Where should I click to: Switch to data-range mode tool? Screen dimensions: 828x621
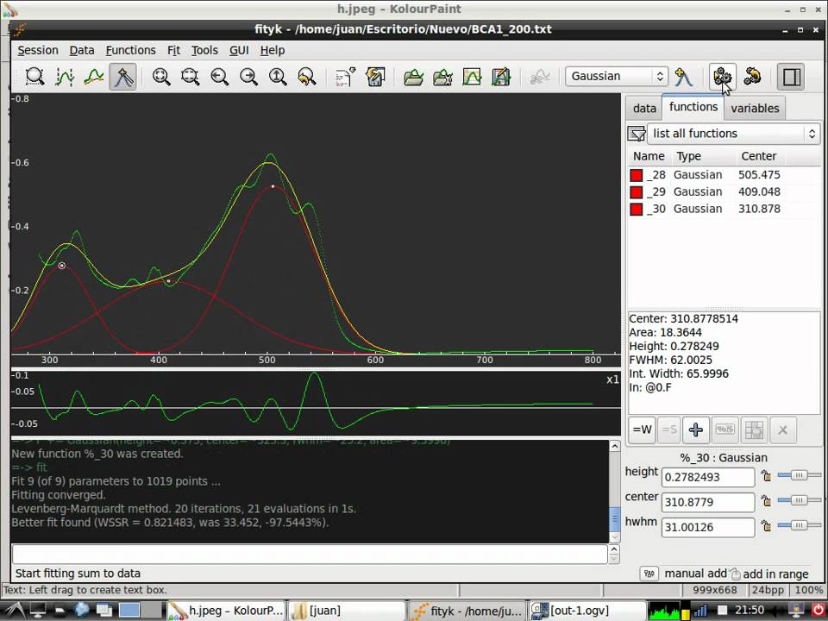tap(65, 77)
